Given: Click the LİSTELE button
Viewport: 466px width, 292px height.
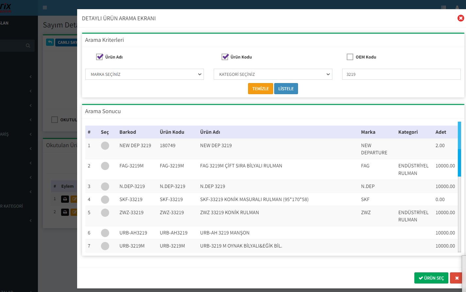Looking at the screenshot, I should coord(286,89).
